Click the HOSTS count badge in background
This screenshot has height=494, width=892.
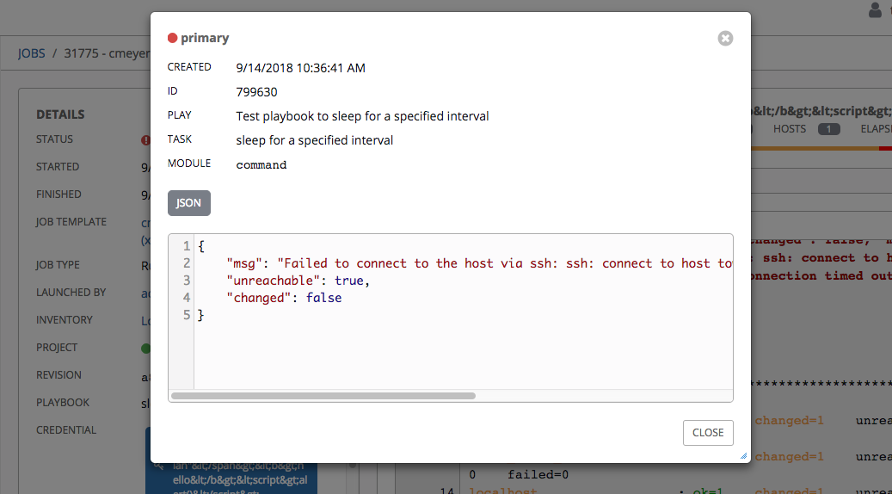828,129
